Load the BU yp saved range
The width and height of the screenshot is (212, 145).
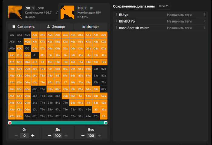click(x=124, y=15)
